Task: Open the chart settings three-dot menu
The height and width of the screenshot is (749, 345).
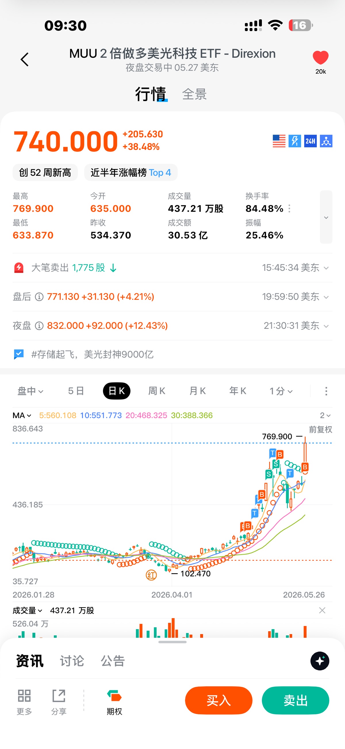Action: (x=326, y=391)
